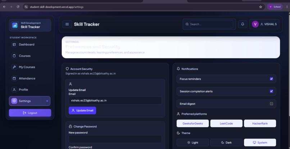Open Profile page
The width and height of the screenshot is (290, 149).
click(x=30, y=90)
